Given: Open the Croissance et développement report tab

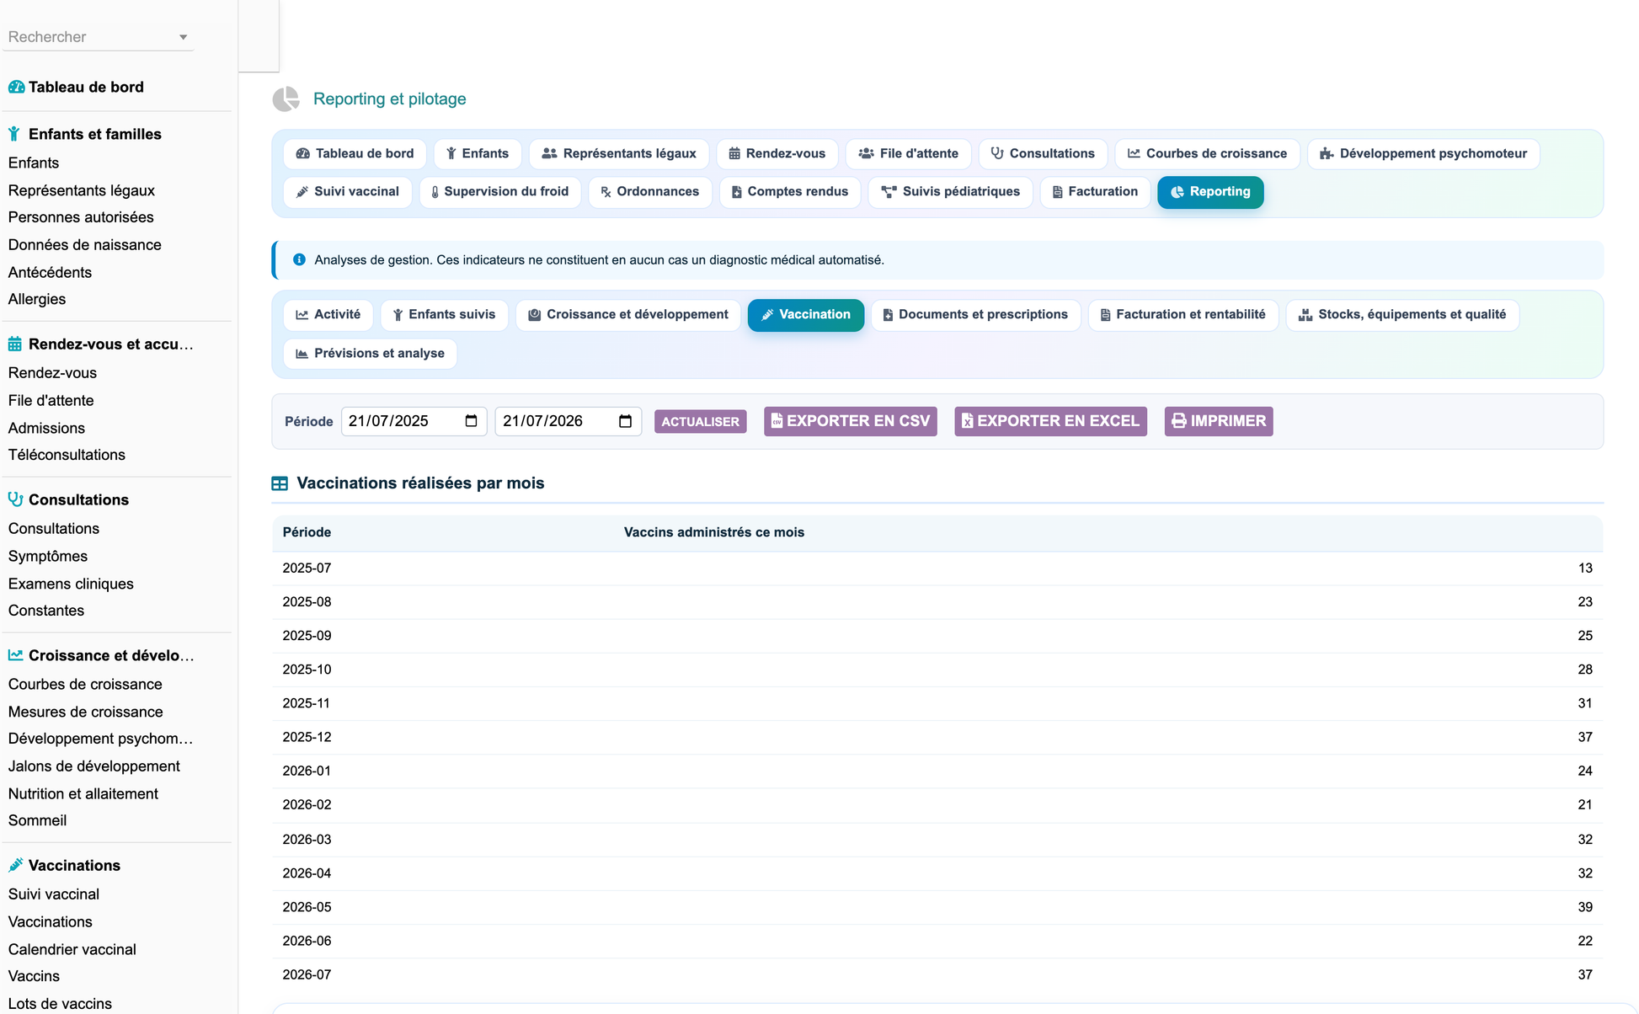Looking at the screenshot, I should coord(627,315).
